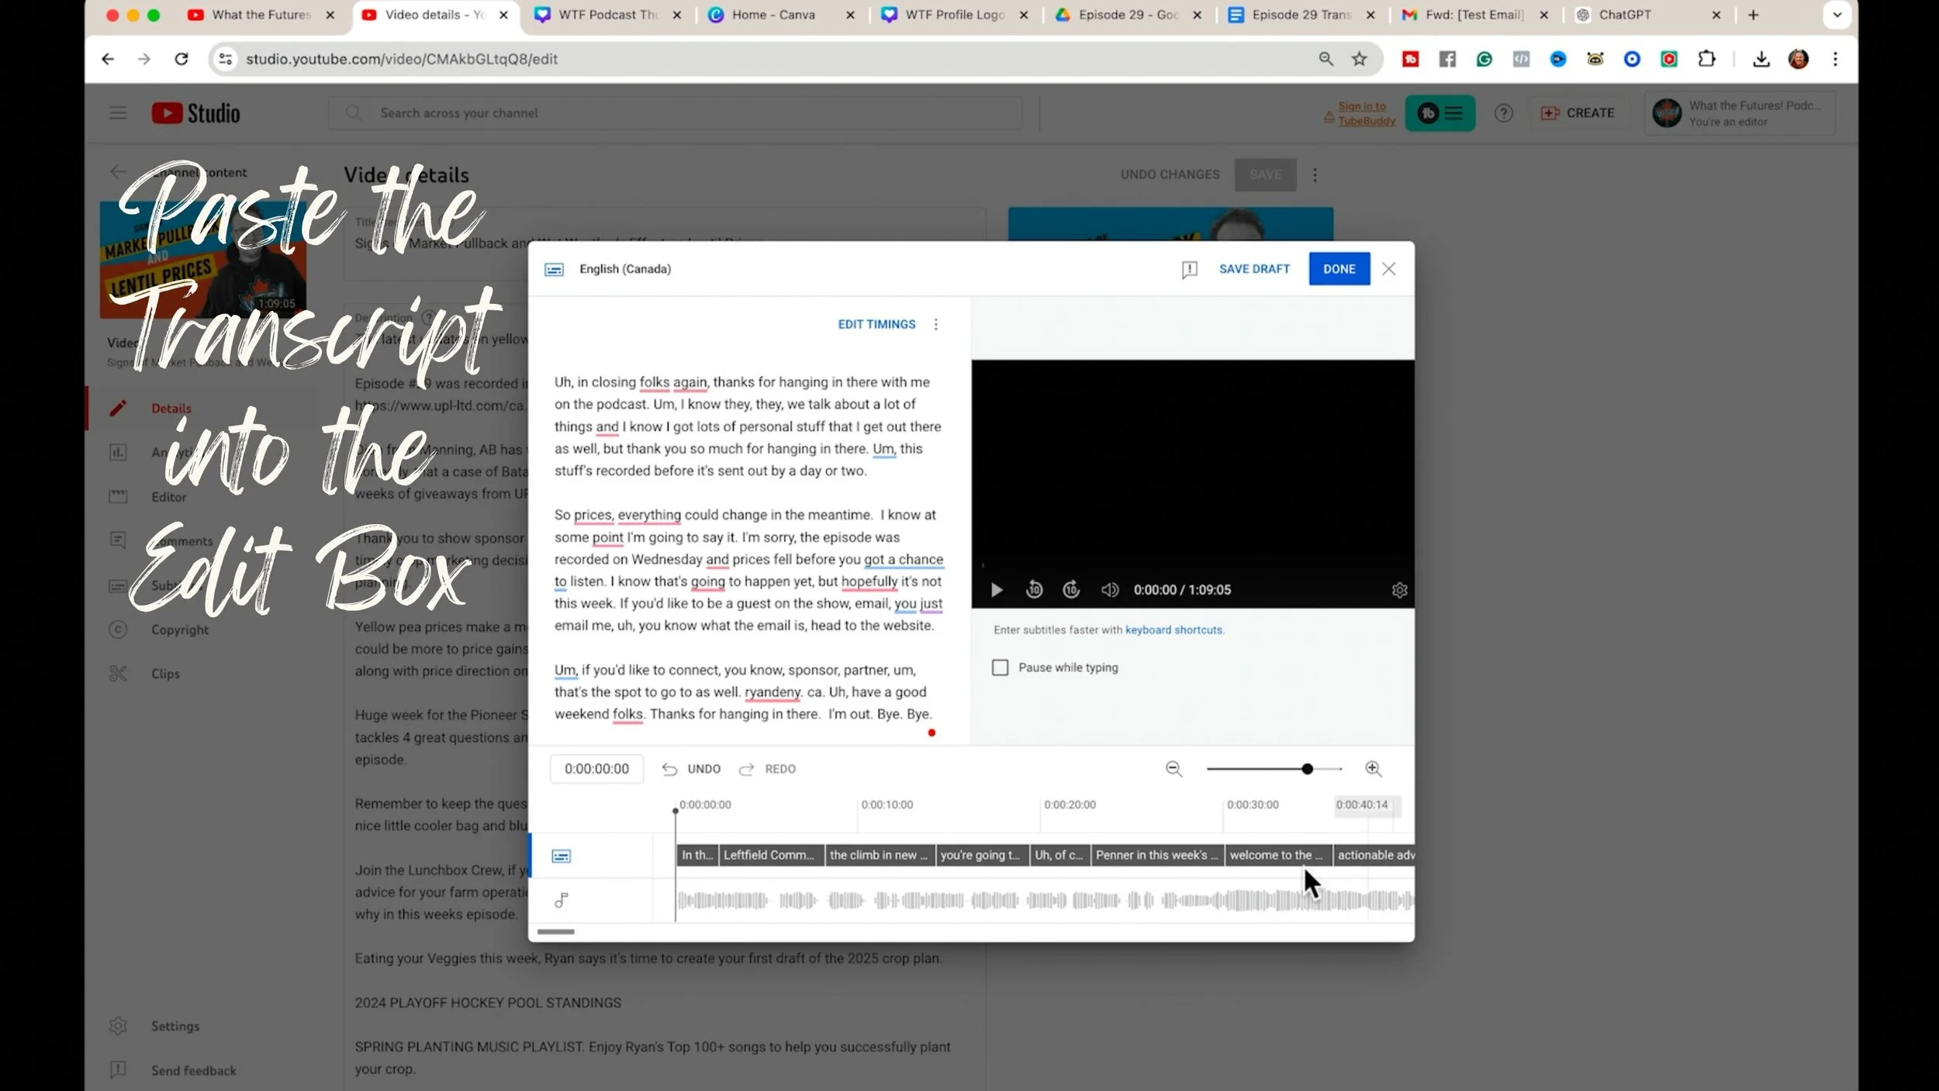Zoom out on the caption timeline
The width and height of the screenshot is (1939, 1091).
coord(1173,768)
